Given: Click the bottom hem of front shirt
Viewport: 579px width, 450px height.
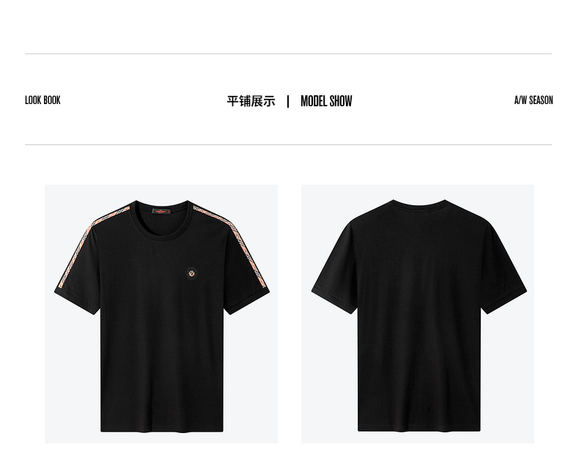Looking at the screenshot, I should (x=162, y=429).
